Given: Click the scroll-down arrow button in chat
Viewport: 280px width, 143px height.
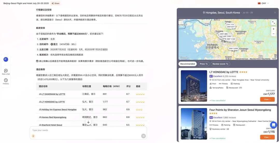Looking at the screenshot, I should click(88, 122).
